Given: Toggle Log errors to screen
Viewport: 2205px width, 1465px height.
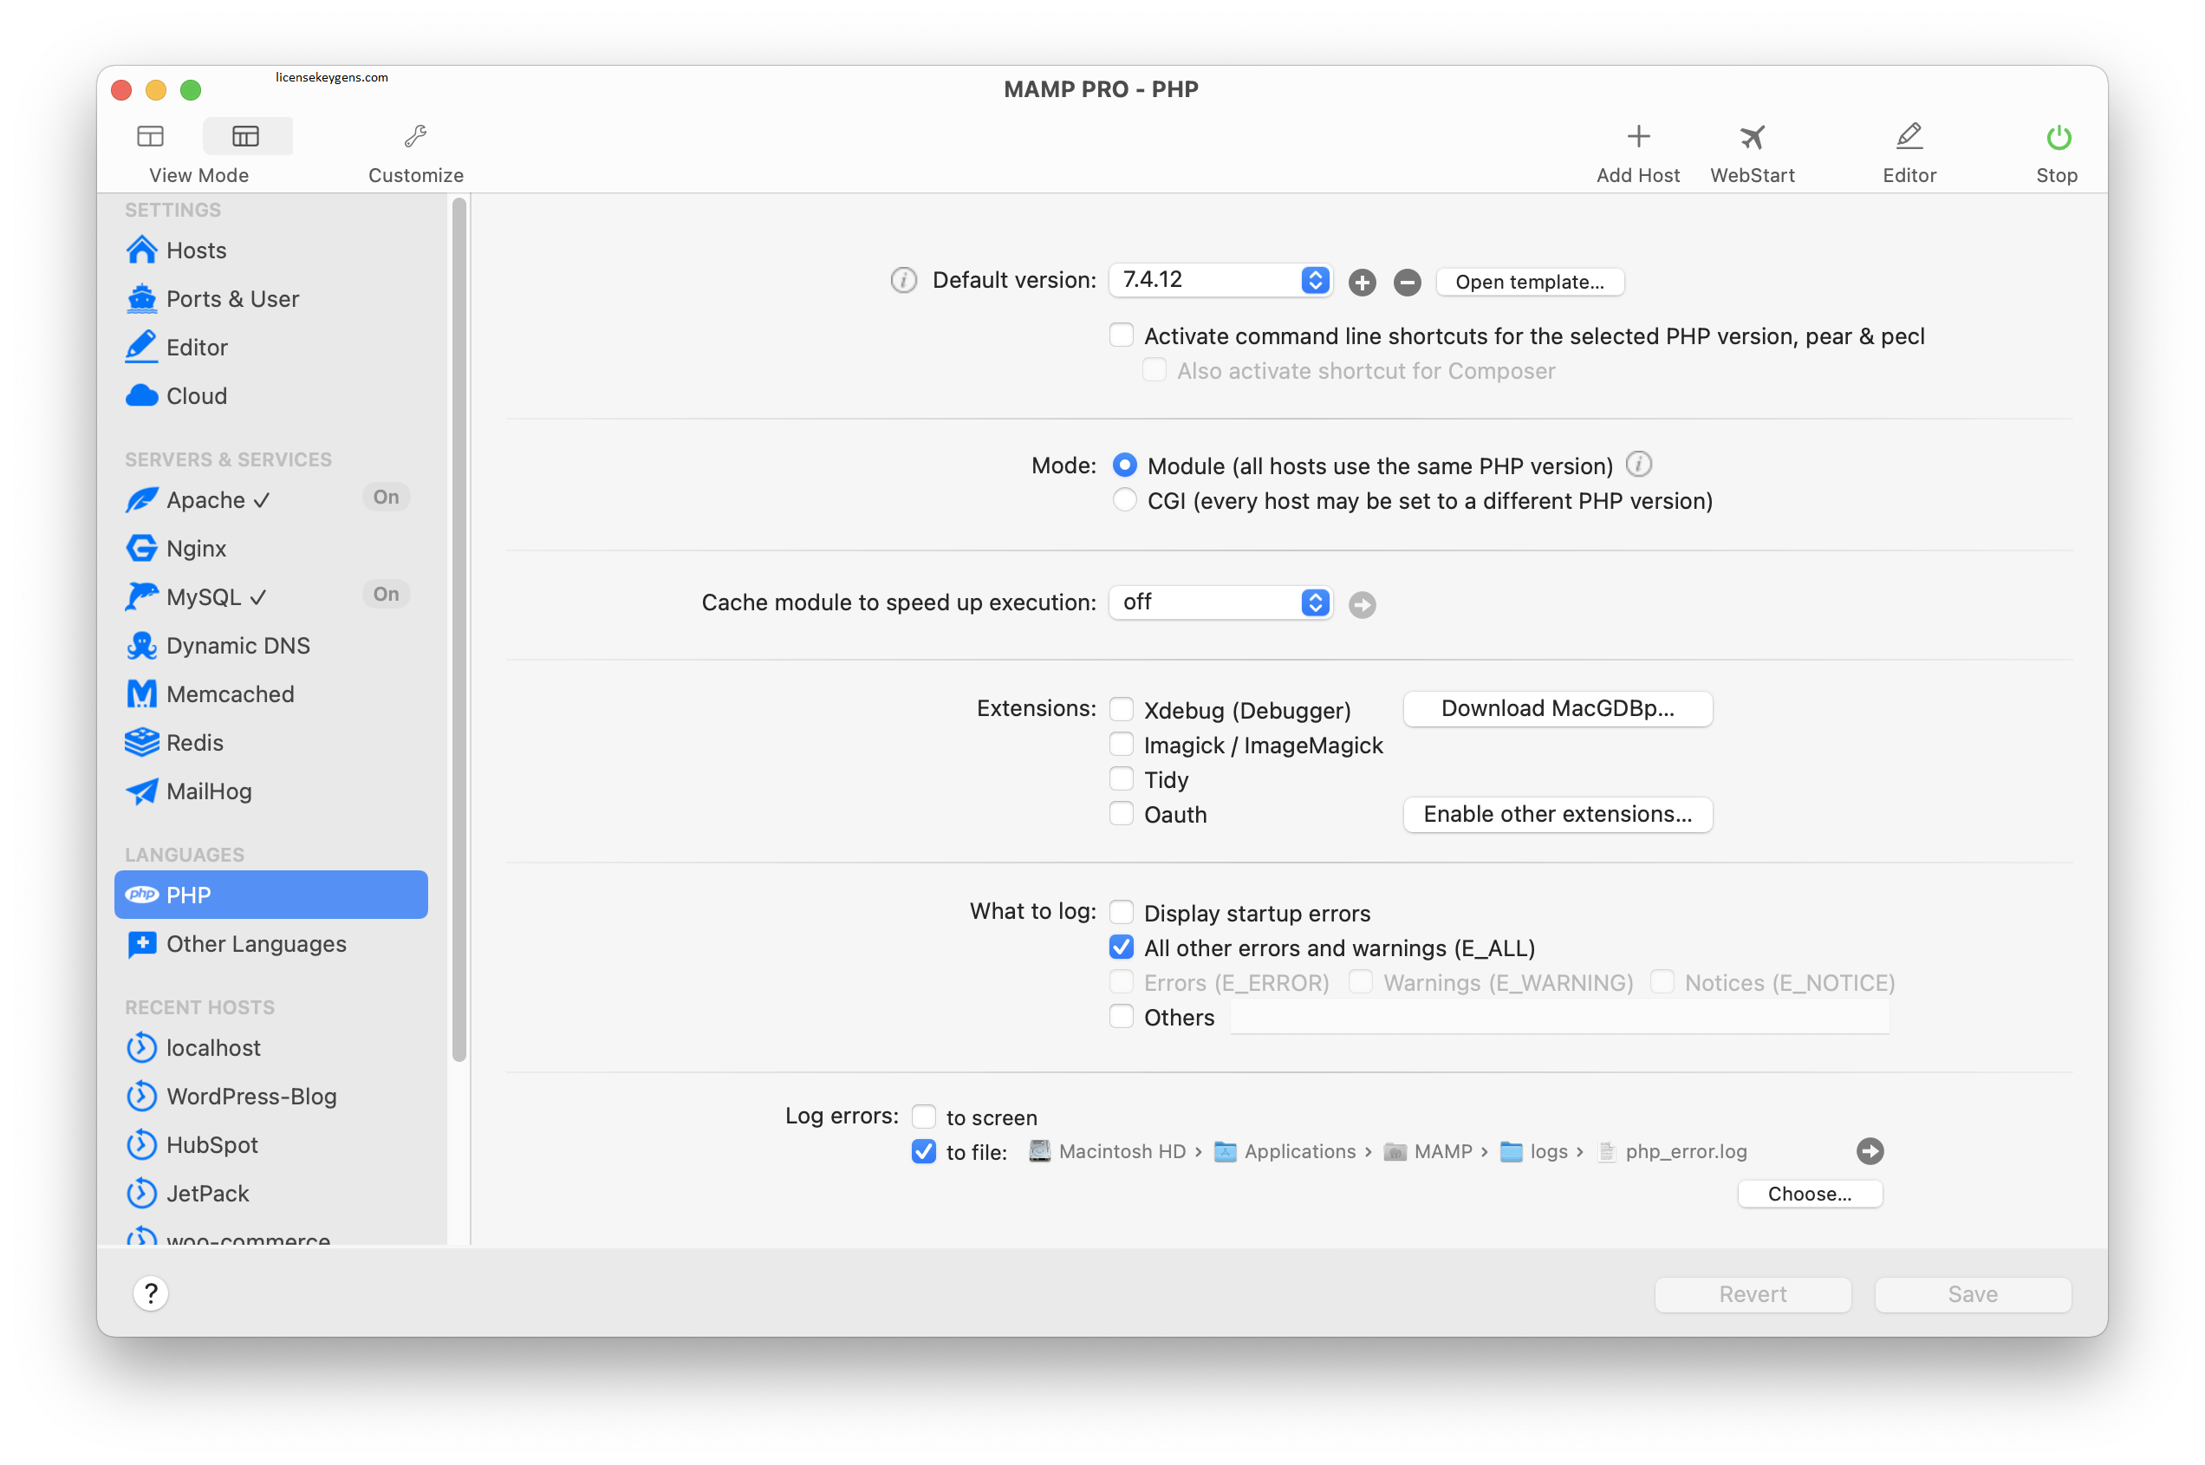Looking at the screenshot, I should [x=920, y=1117].
